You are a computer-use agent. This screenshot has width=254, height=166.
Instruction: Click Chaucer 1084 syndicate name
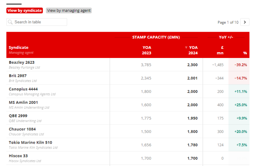click(x=22, y=129)
